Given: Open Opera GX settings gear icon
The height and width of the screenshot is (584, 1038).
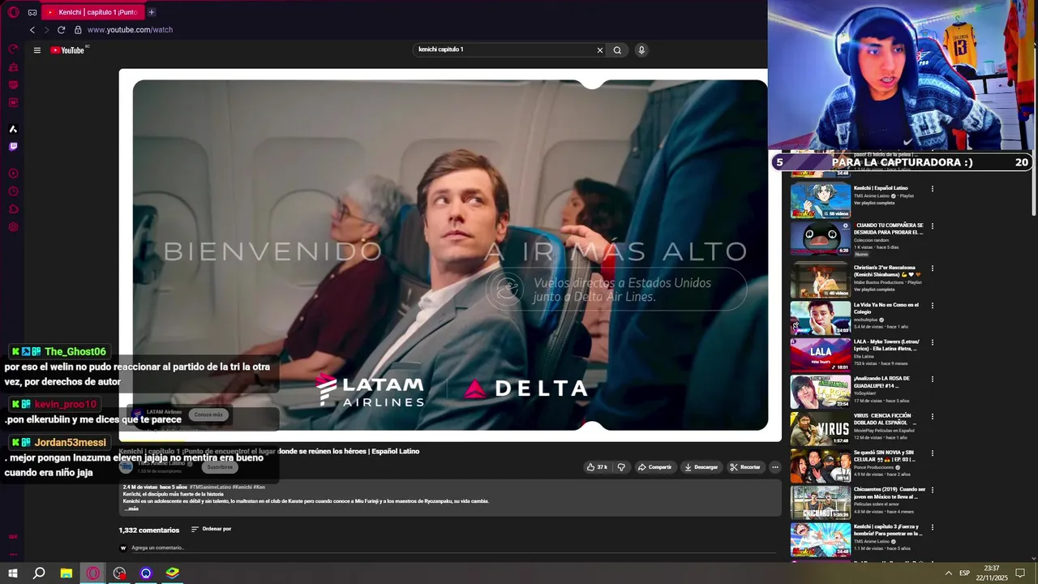Looking at the screenshot, I should pyautogui.click(x=13, y=227).
